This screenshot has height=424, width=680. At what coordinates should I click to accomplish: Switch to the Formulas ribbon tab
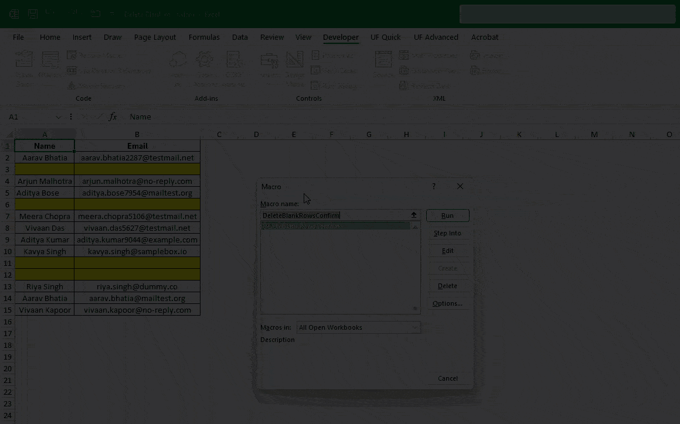click(x=204, y=37)
